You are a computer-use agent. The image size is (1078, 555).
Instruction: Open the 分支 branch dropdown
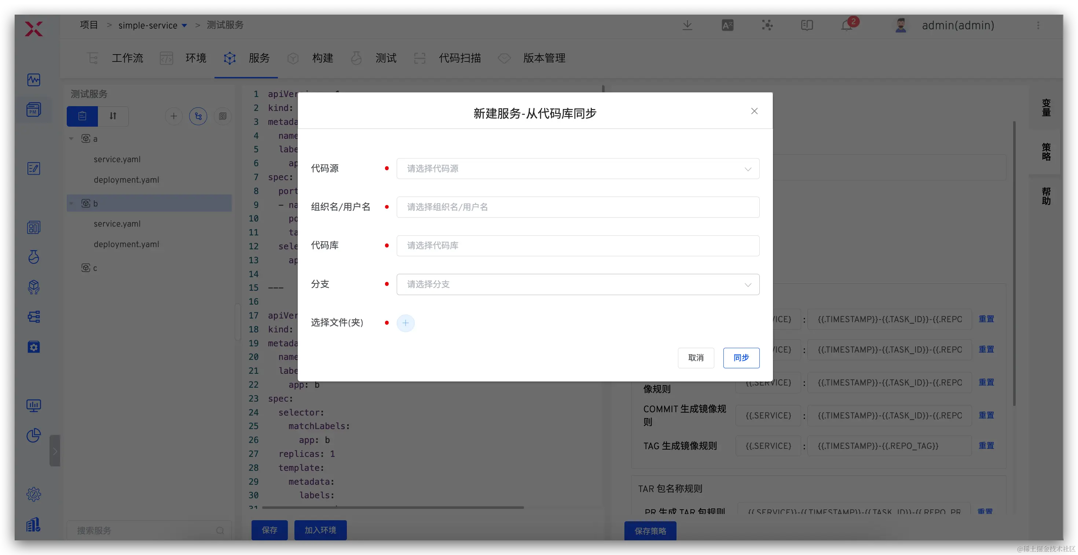coord(577,284)
